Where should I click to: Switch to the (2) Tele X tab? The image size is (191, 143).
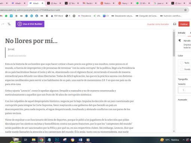click(x=72, y=3)
